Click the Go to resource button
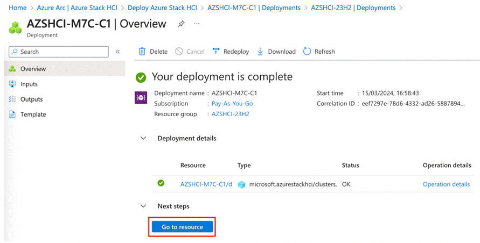480x243 pixels. click(x=182, y=227)
